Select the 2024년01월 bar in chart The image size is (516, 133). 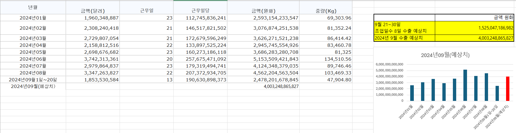412,93
